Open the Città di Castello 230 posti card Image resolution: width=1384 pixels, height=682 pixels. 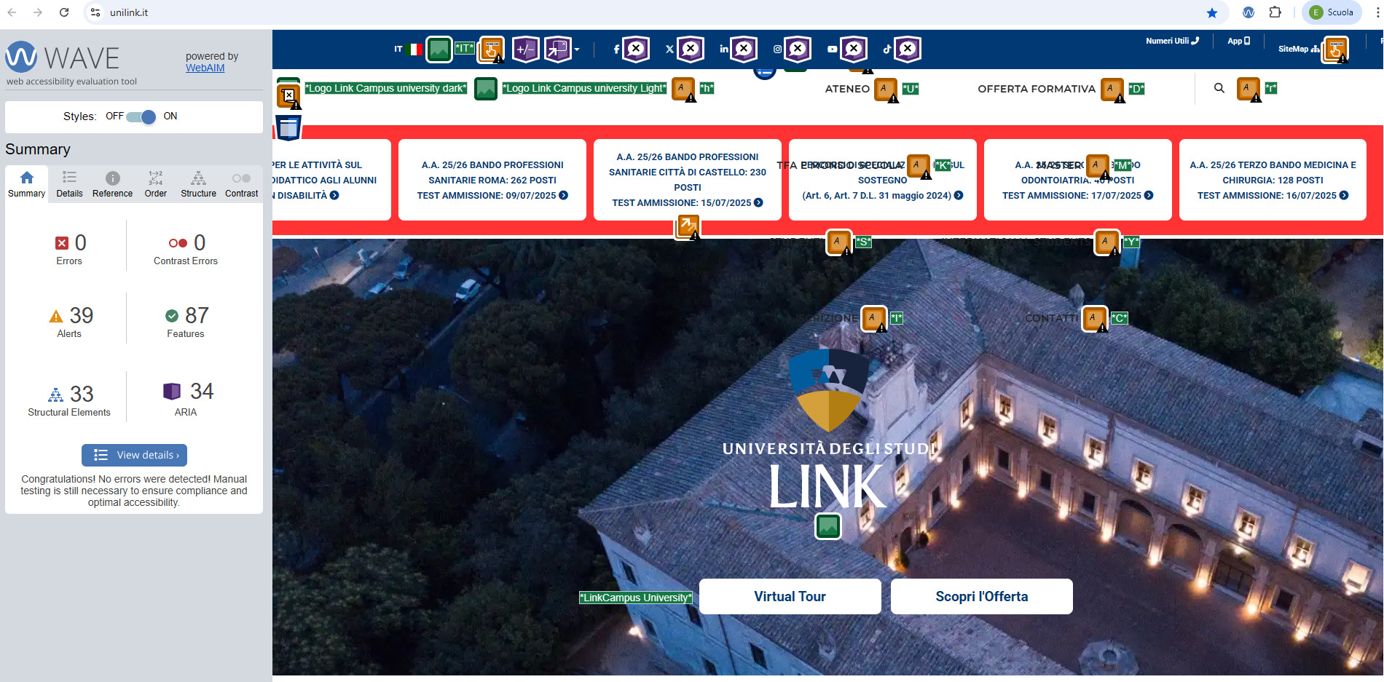point(688,180)
